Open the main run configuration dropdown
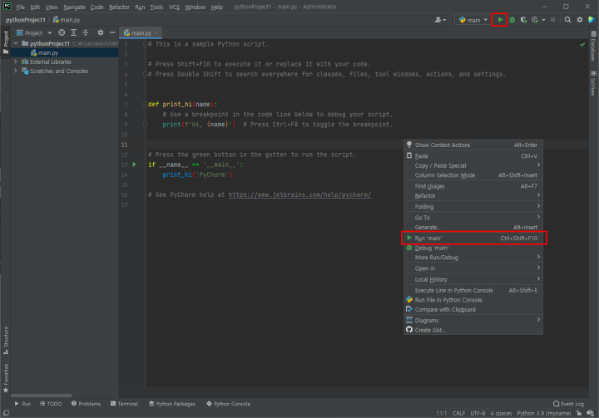This screenshot has width=599, height=418. (473, 20)
